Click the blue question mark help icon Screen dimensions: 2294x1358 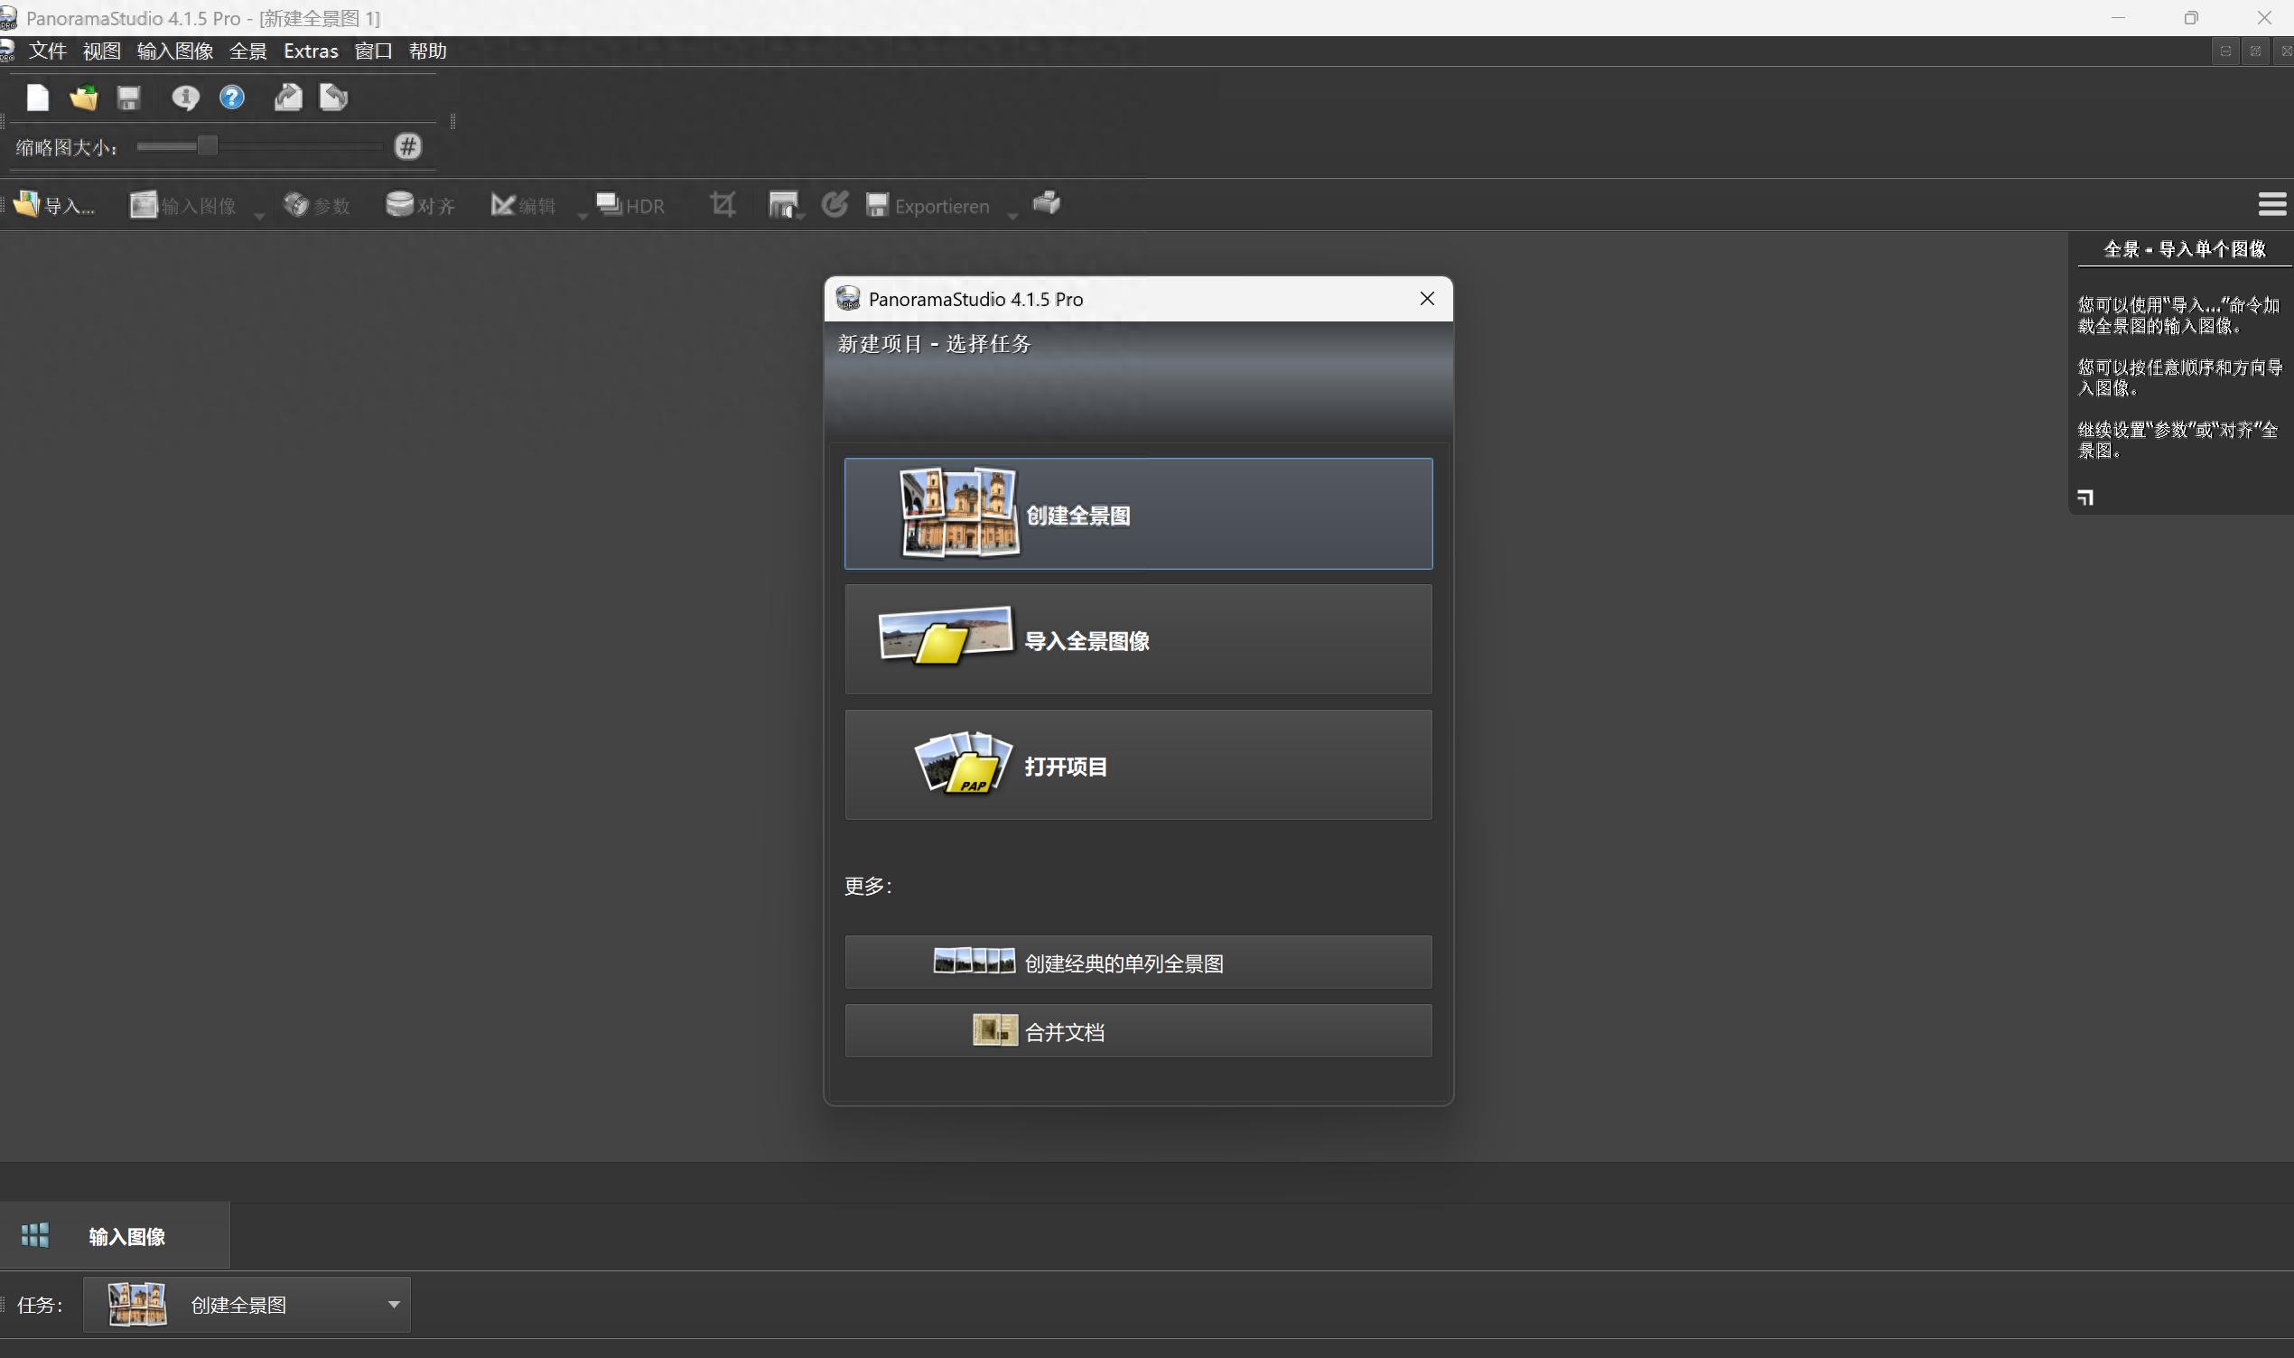(x=232, y=97)
